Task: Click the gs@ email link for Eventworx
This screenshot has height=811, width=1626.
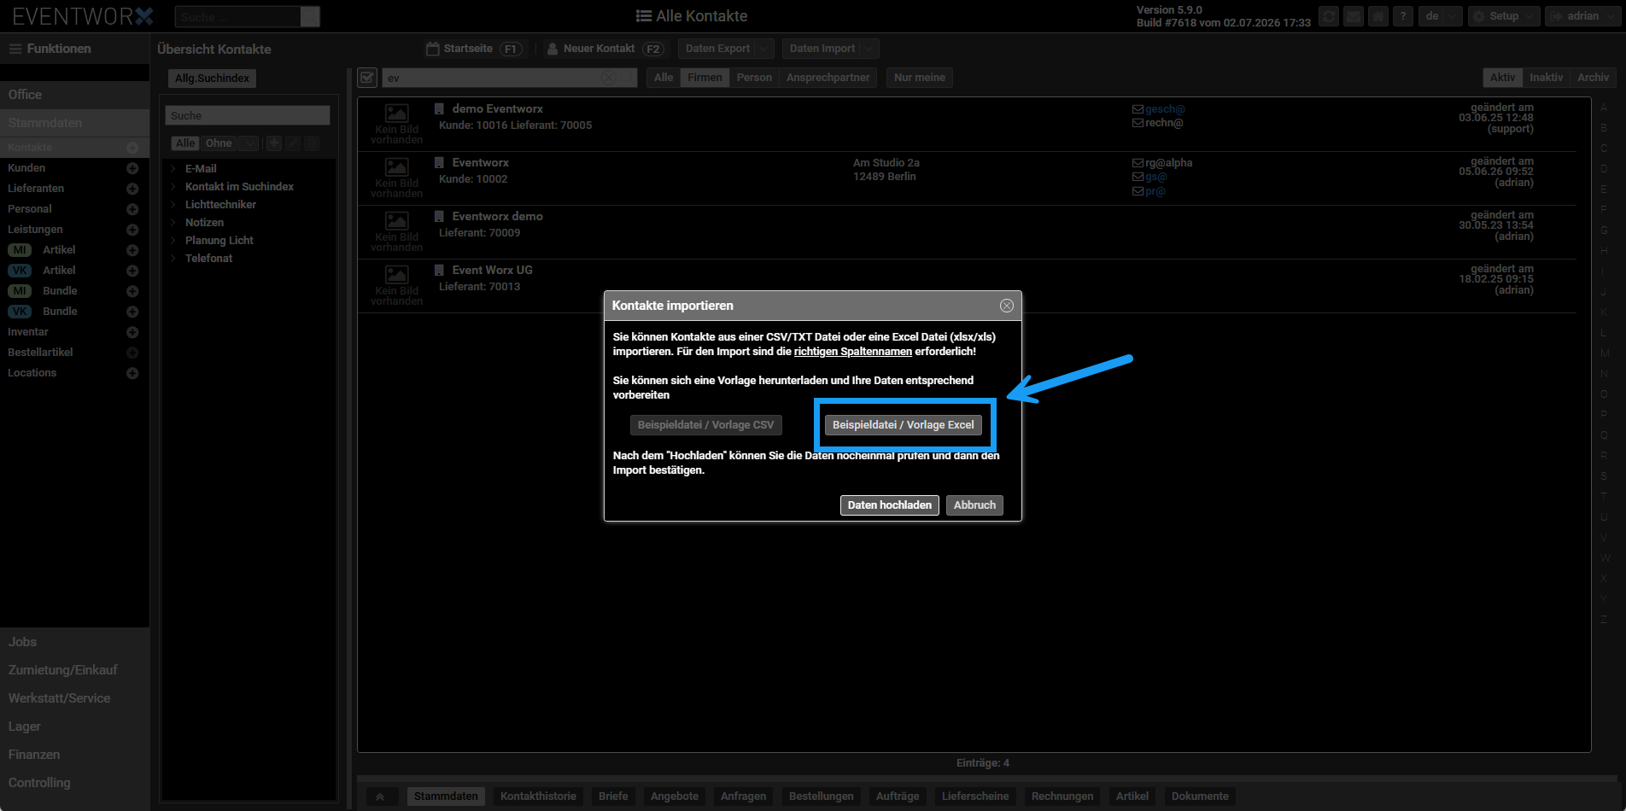Action: click(1155, 177)
